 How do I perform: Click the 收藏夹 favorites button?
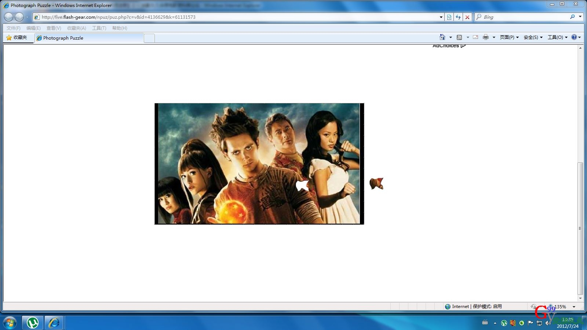[x=17, y=37]
